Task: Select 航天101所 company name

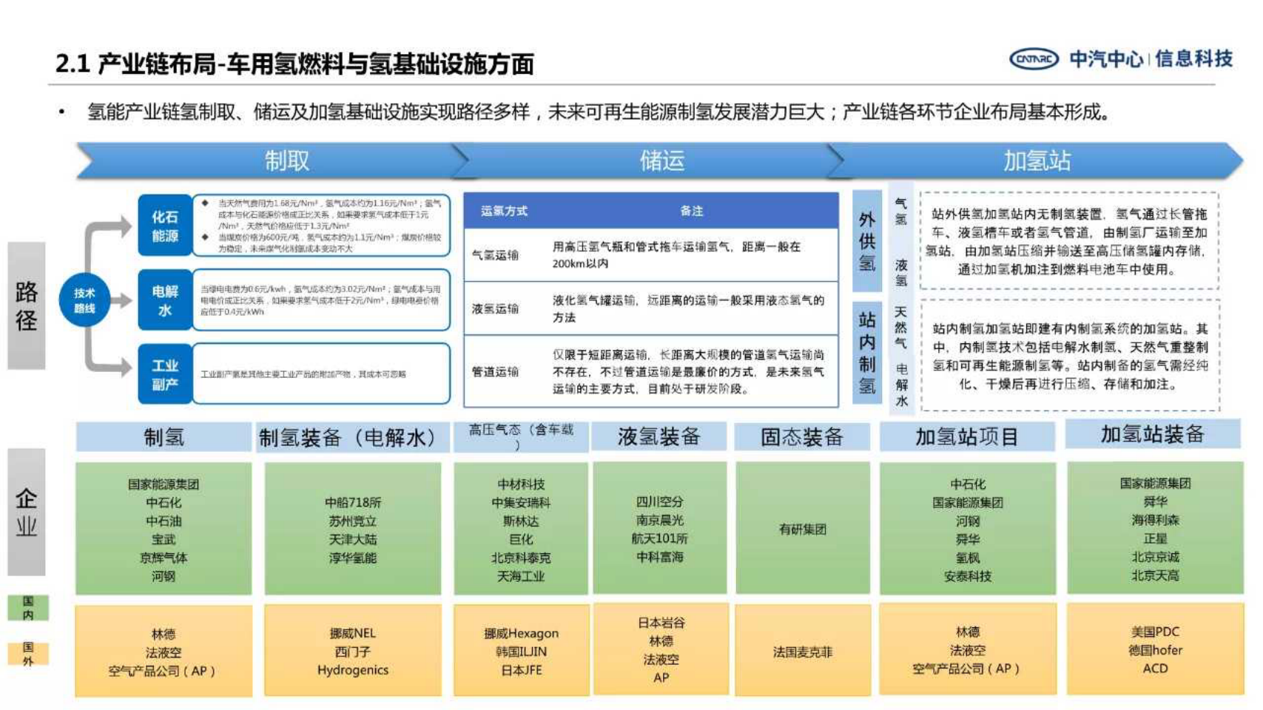Action: click(659, 538)
